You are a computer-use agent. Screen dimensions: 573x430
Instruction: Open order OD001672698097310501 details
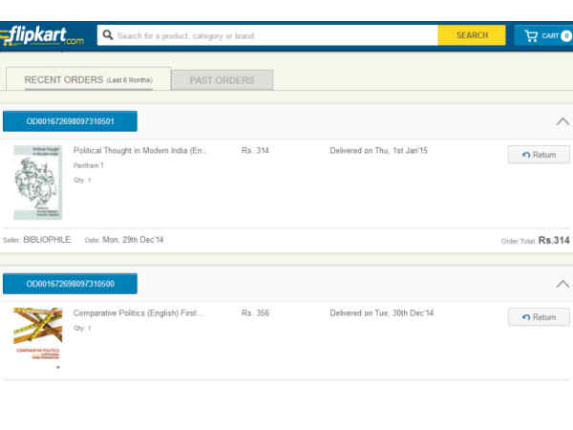pos(70,121)
